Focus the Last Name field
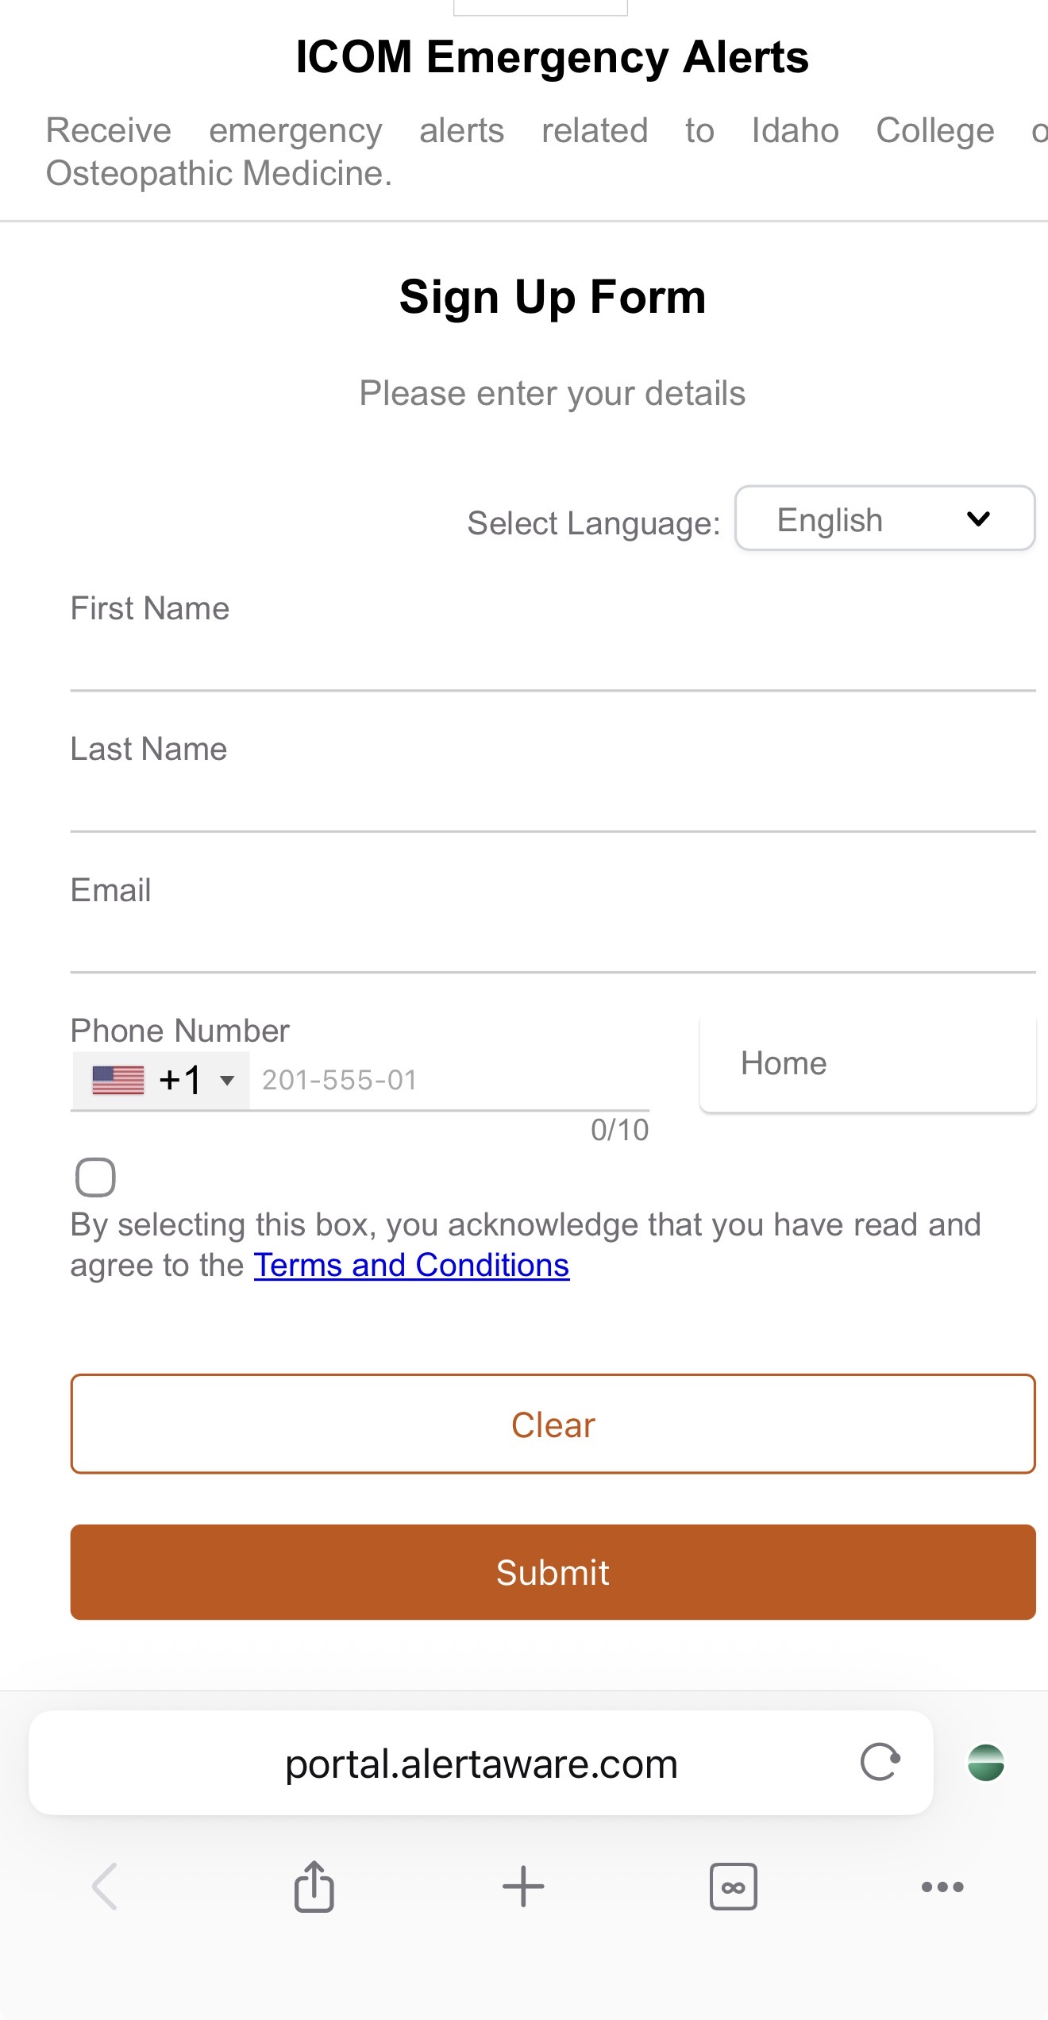Image resolution: width=1048 pixels, height=2020 pixels. (553, 800)
